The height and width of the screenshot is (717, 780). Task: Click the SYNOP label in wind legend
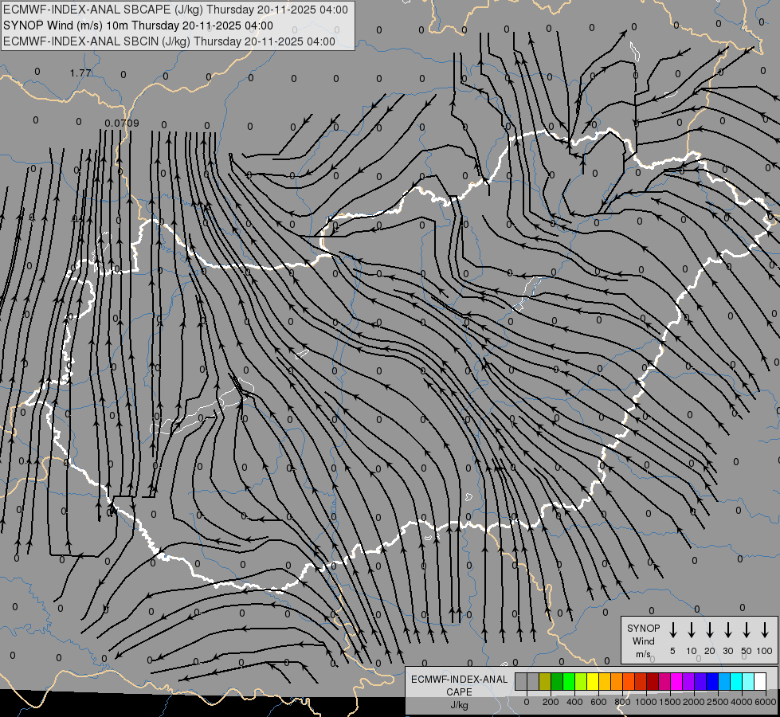coord(643,628)
